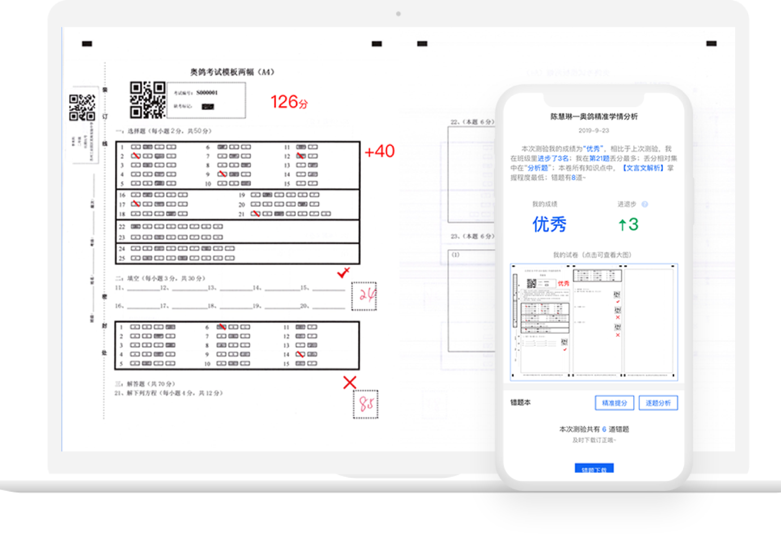Click the date 2019-9-23
Viewport: 781px width, 534px height.
coord(594,131)
